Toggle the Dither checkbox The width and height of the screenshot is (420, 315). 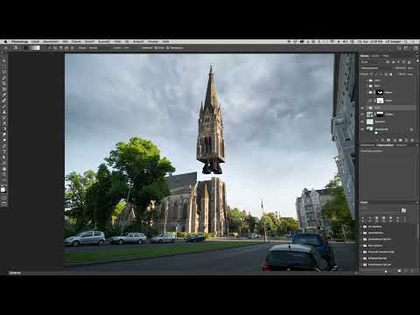point(156,48)
